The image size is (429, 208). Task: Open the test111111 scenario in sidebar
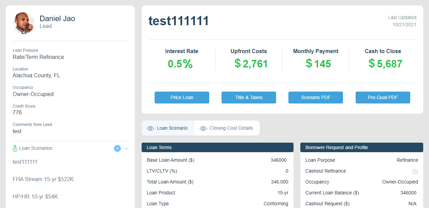pos(25,162)
